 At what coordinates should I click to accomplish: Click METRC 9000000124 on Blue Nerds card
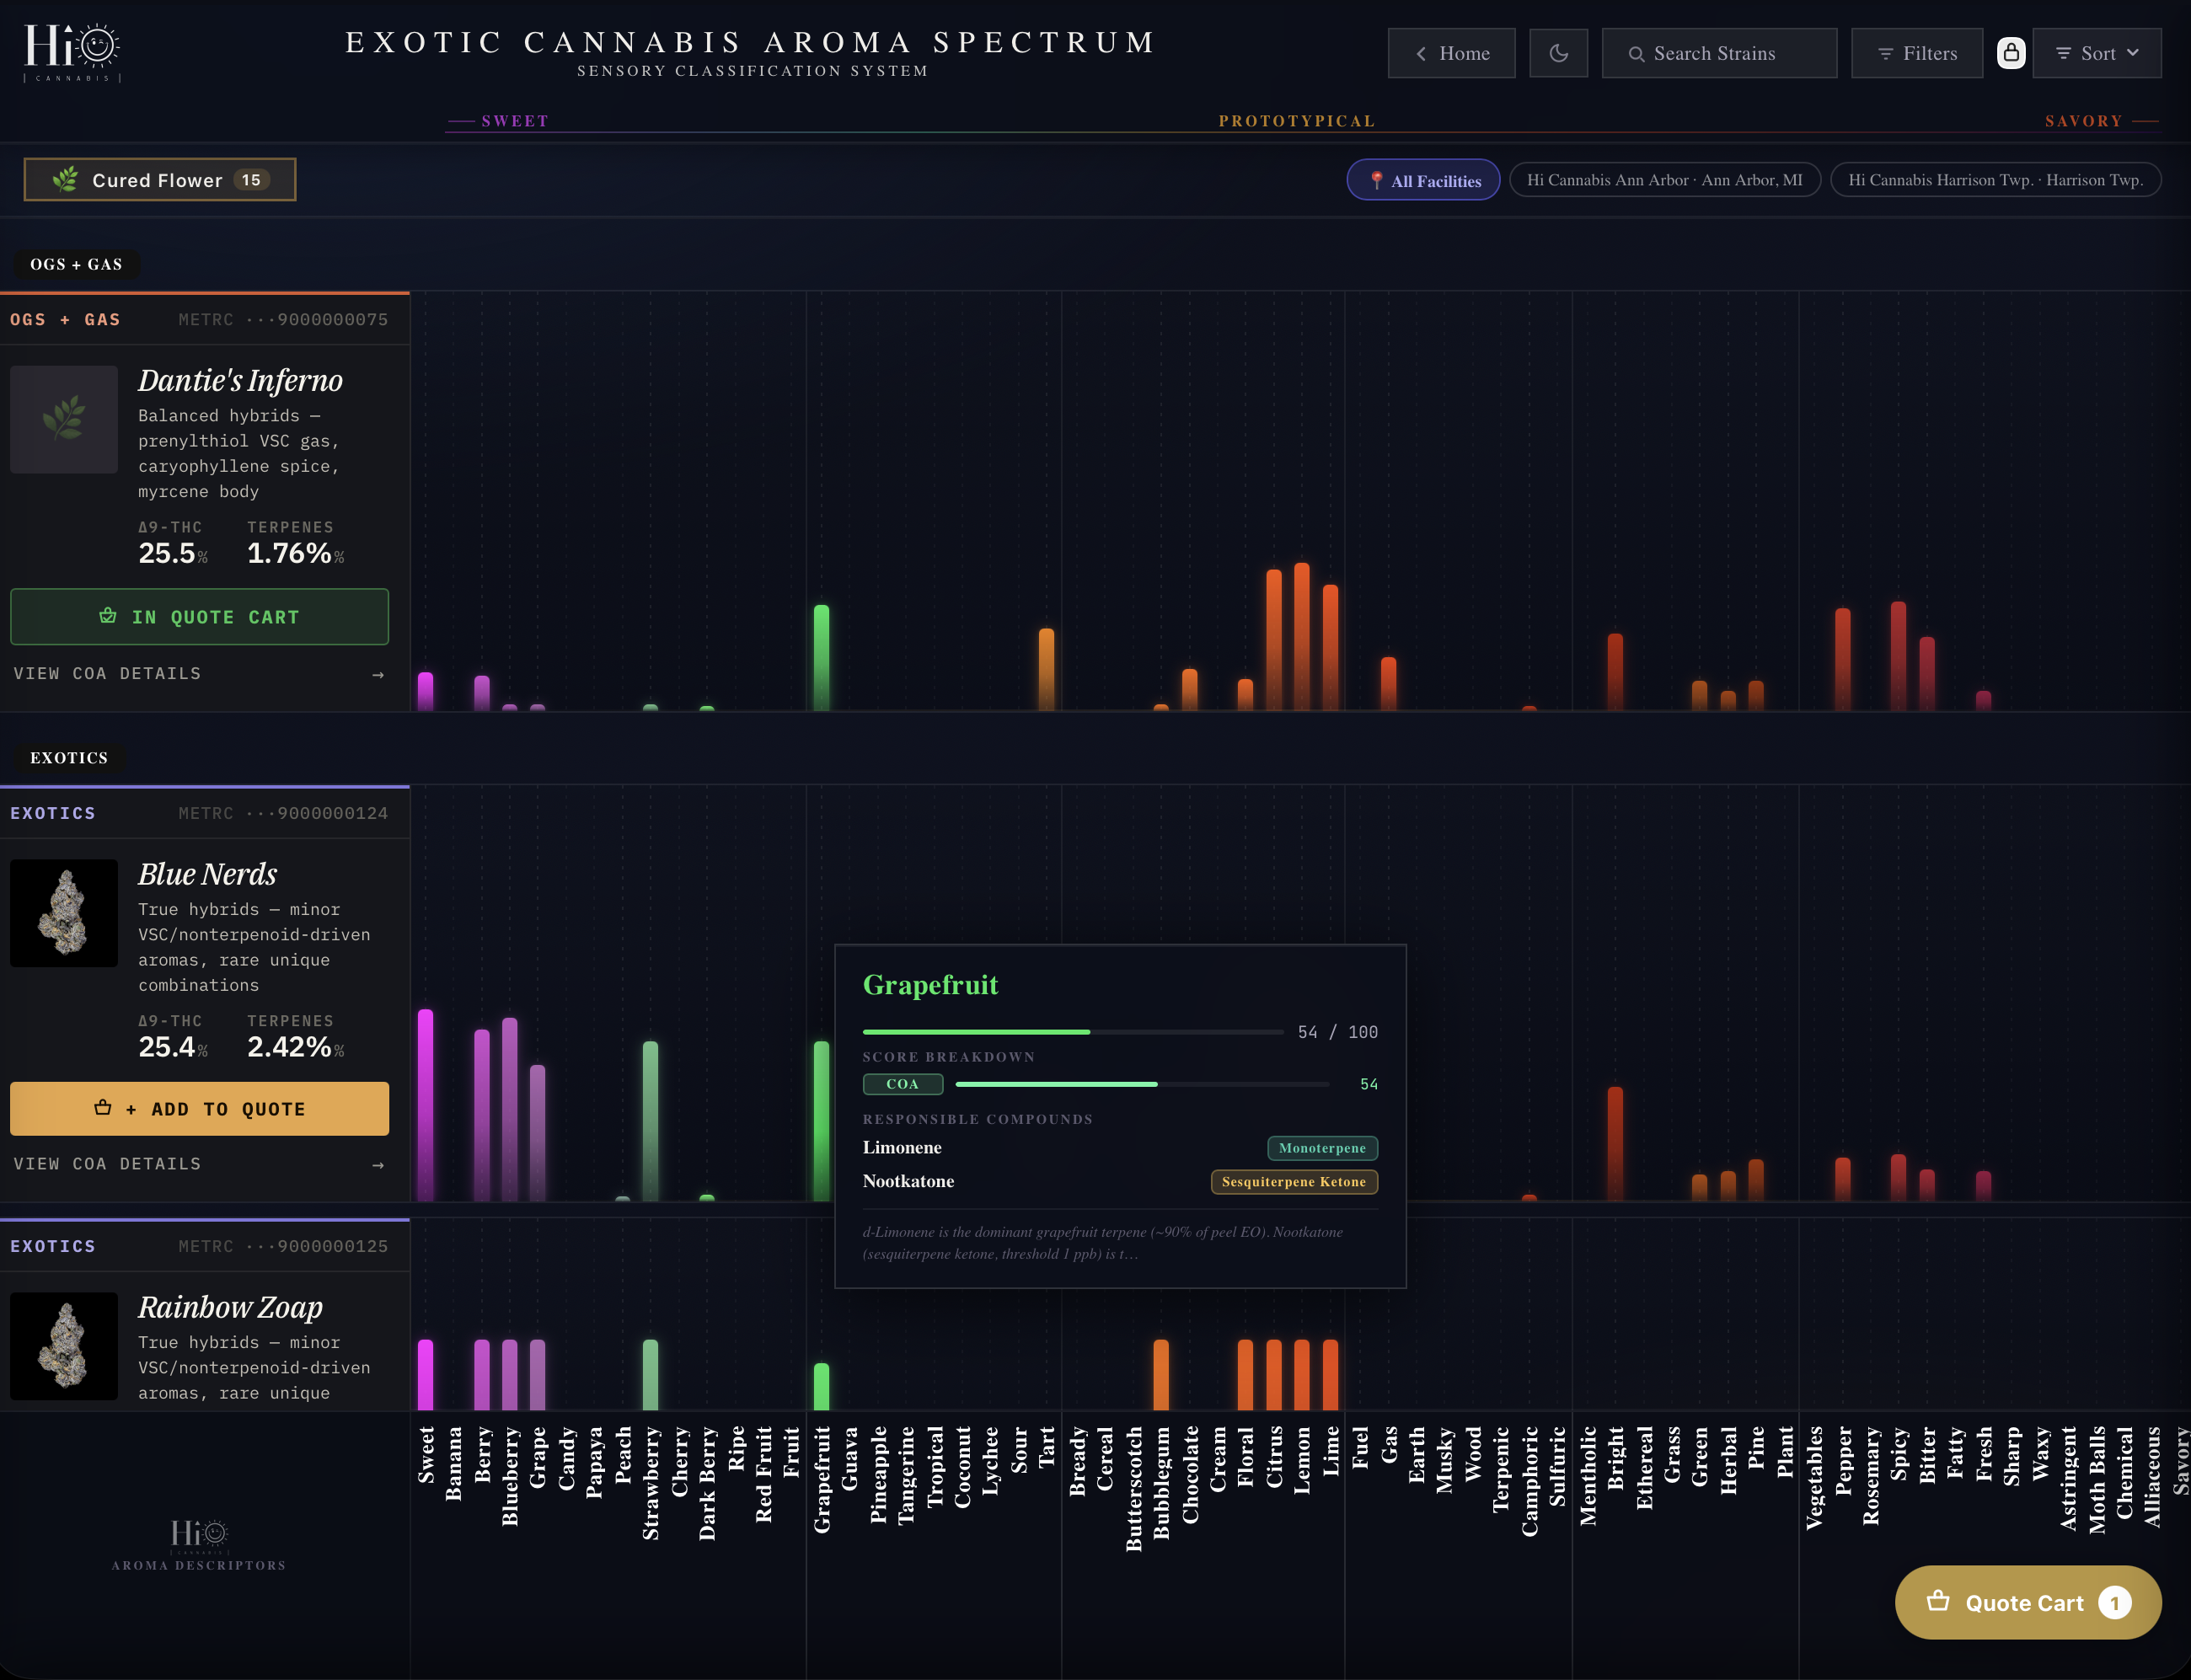[283, 814]
